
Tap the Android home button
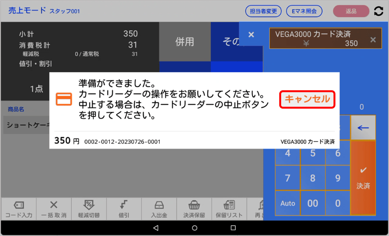pyautogui.click(x=194, y=227)
